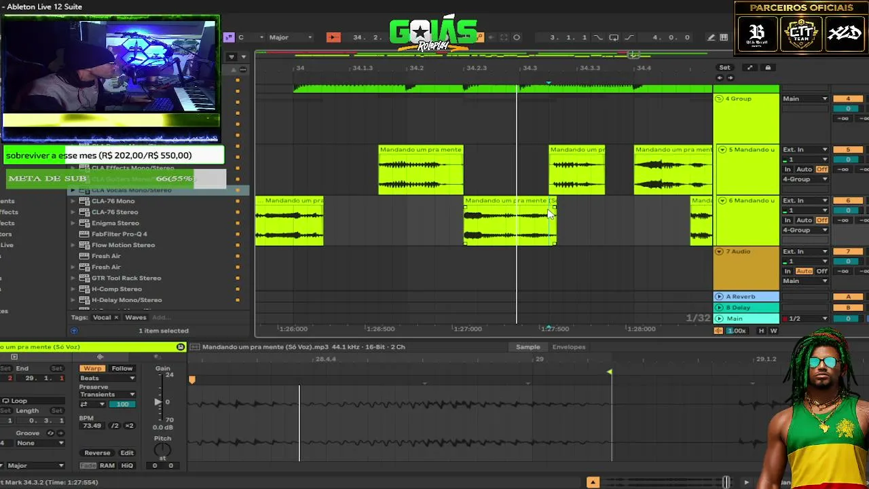Screen dimensions: 869x489
Task: Toggle the arrangement record circle button
Action: (x=517, y=37)
